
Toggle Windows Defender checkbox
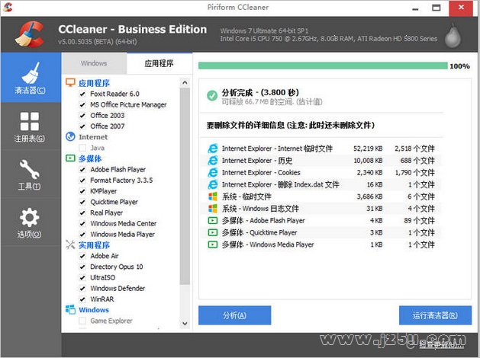[x=82, y=289]
